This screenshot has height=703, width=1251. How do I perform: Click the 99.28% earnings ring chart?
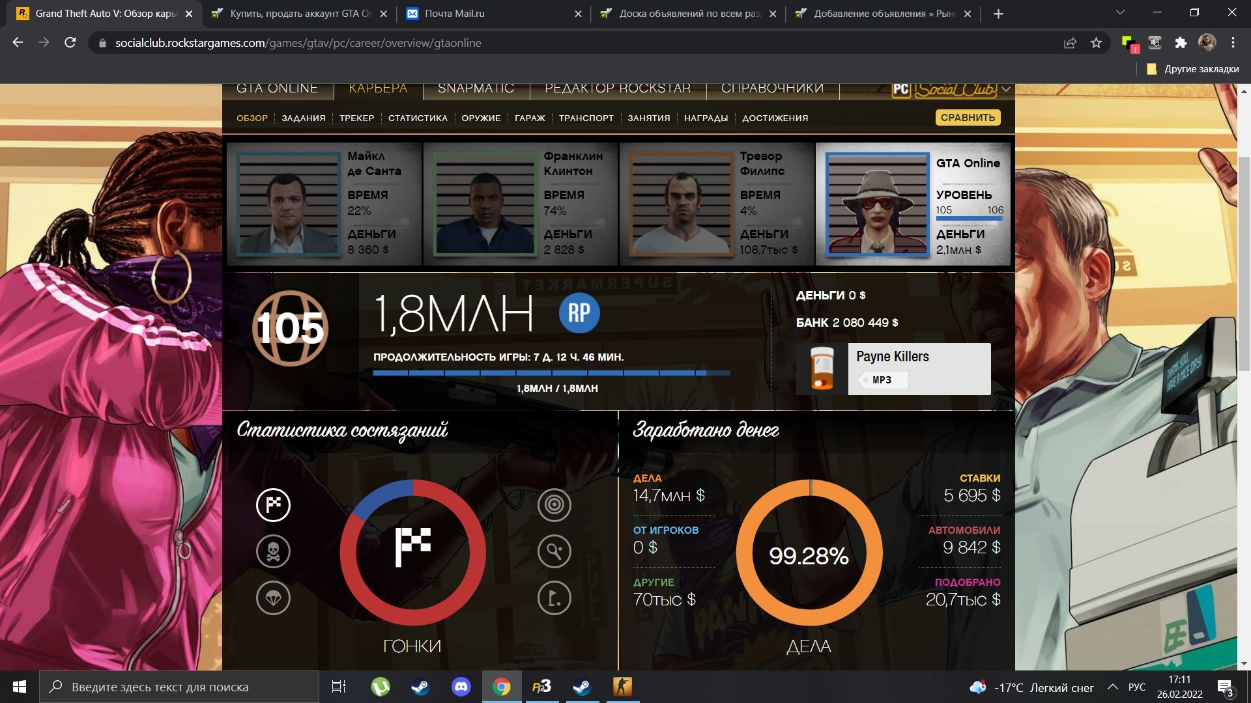tap(809, 553)
